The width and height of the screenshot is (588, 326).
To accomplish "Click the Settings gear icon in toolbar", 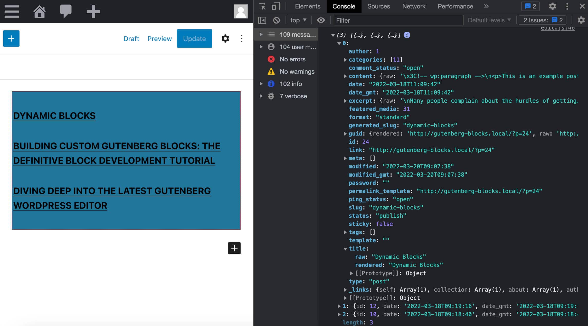I will pyautogui.click(x=225, y=38).
